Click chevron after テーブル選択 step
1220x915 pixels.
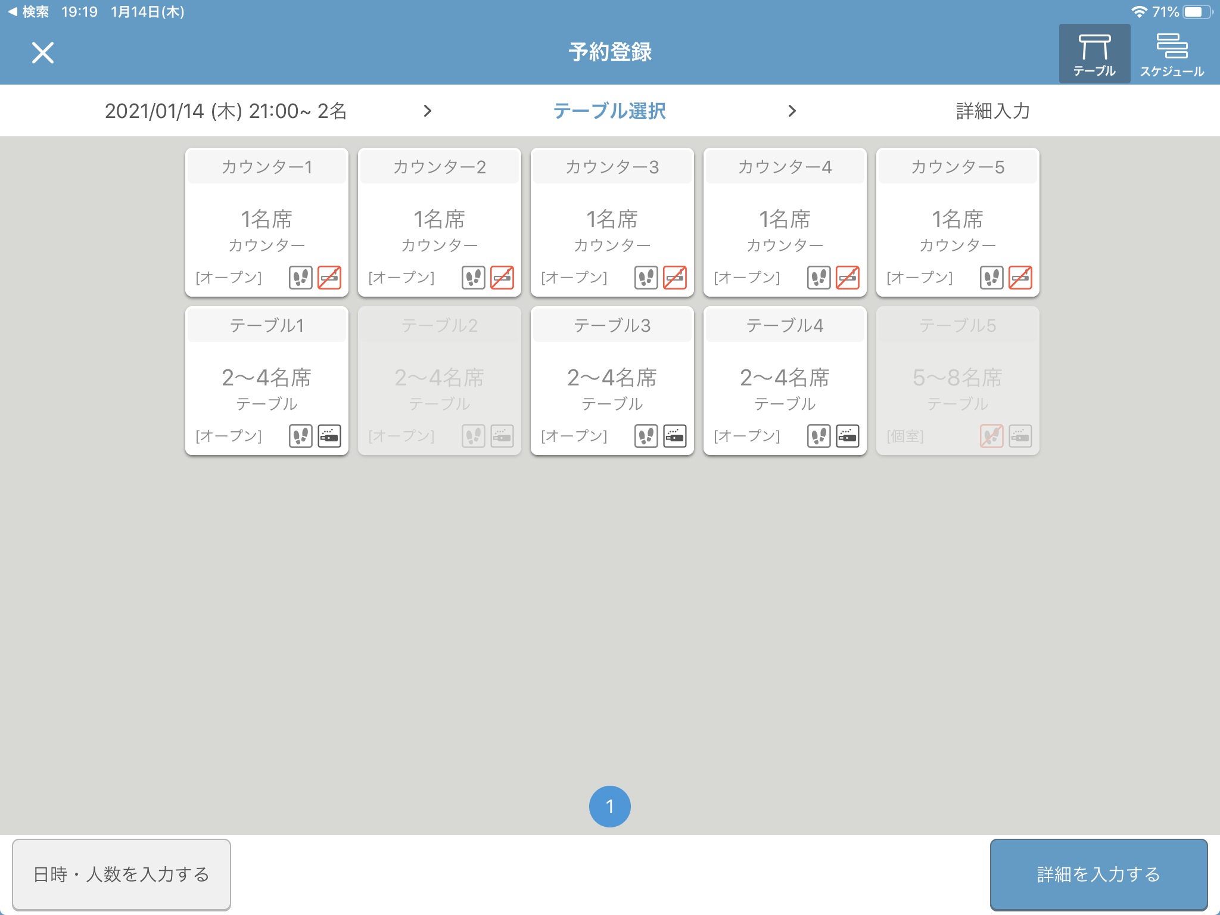792,111
